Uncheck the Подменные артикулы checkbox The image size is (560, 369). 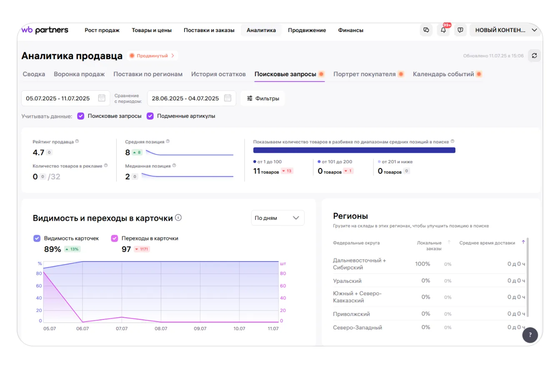coord(150,116)
